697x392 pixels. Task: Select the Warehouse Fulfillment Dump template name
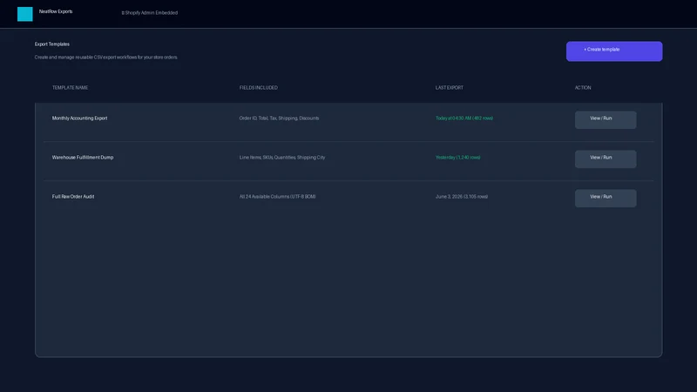(83, 158)
